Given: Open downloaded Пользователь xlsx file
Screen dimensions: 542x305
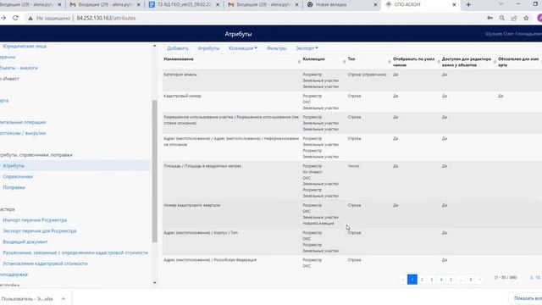Looking at the screenshot, I should [x=27, y=299].
